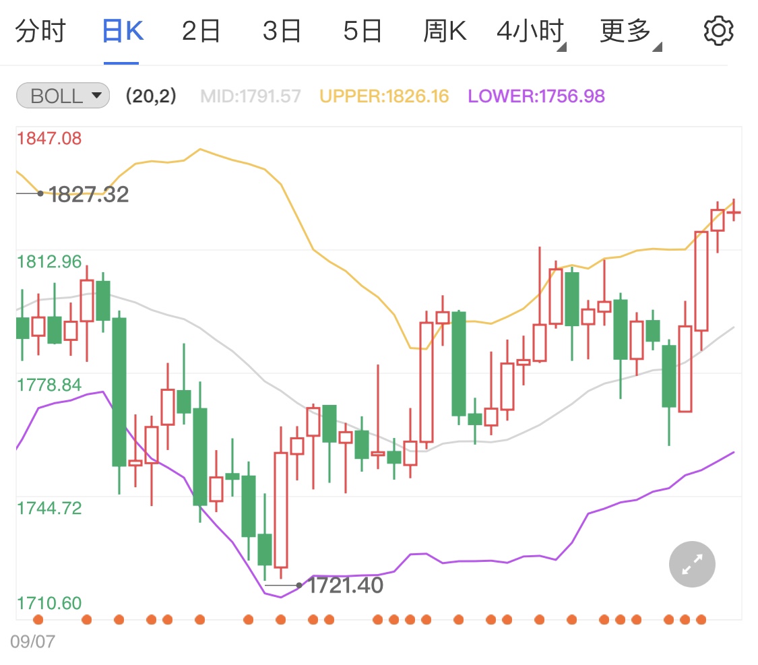Click the 1778.84 price axis label

[x=49, y=385]
